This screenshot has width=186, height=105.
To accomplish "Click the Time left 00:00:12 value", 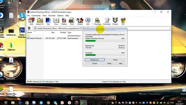I will tap(121, 48).
